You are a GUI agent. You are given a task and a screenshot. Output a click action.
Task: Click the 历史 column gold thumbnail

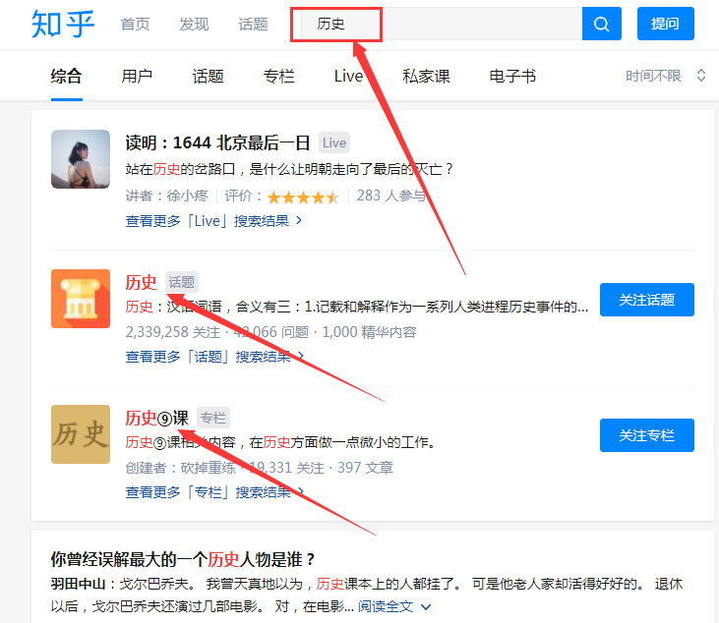(x=81, y=434)
